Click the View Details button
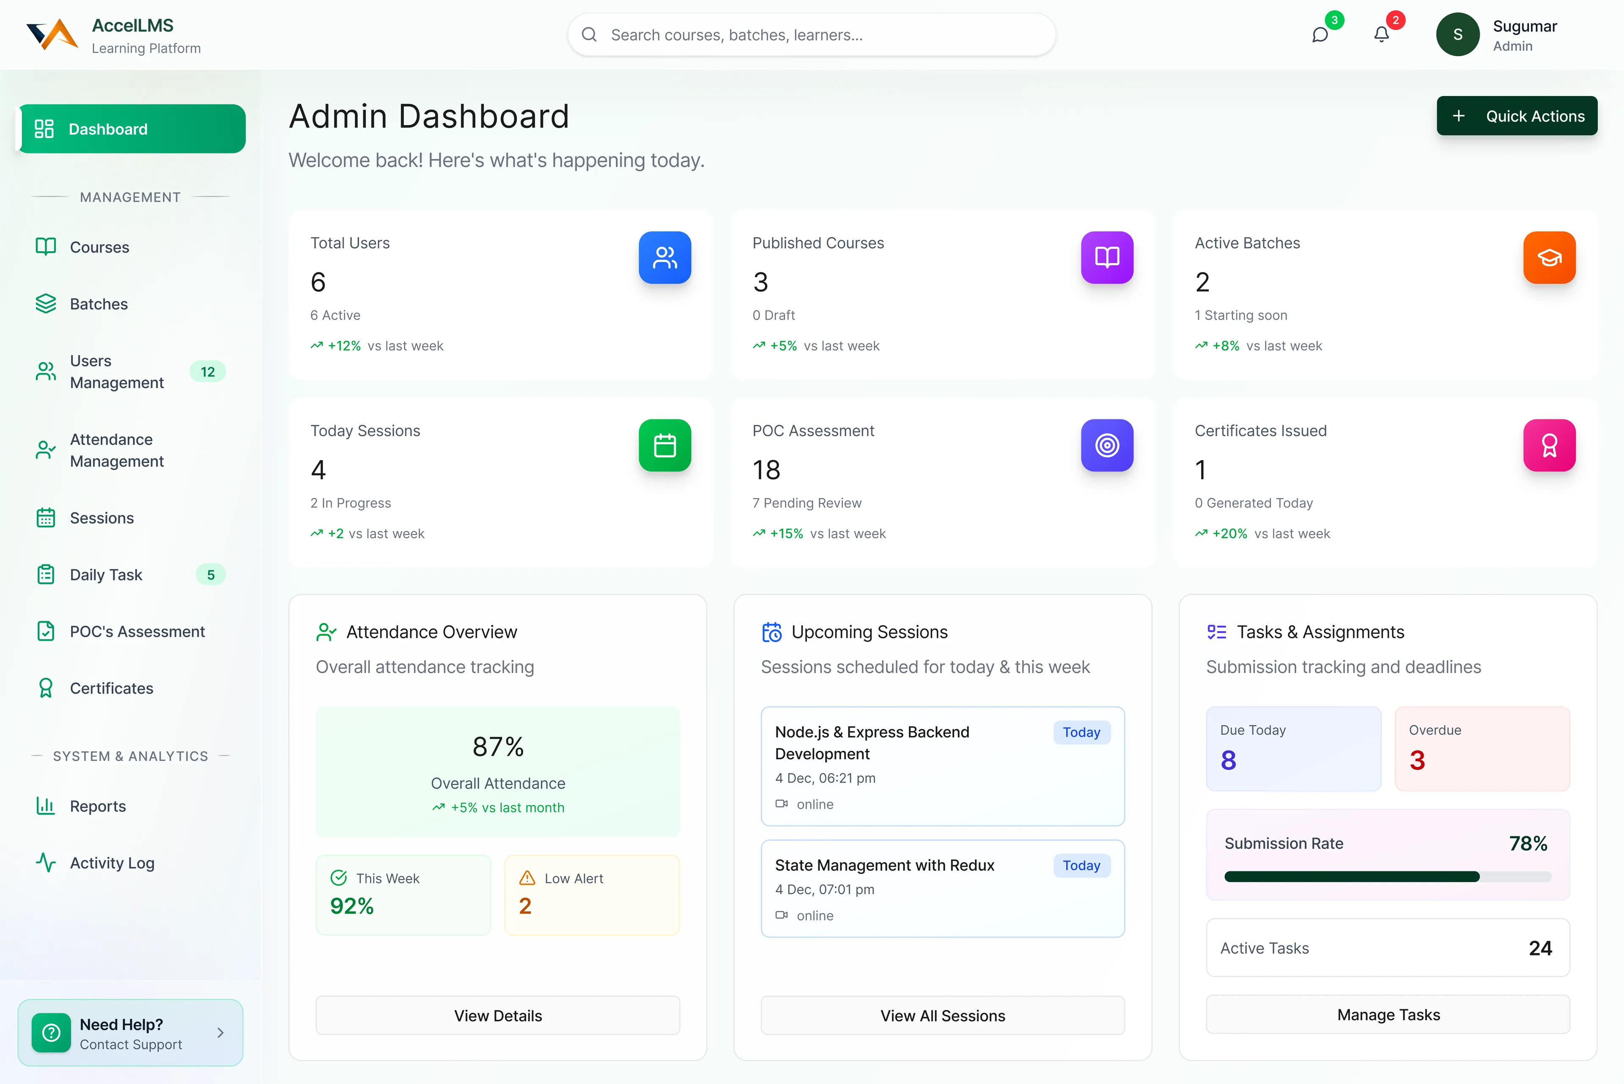 point(497,1016)
